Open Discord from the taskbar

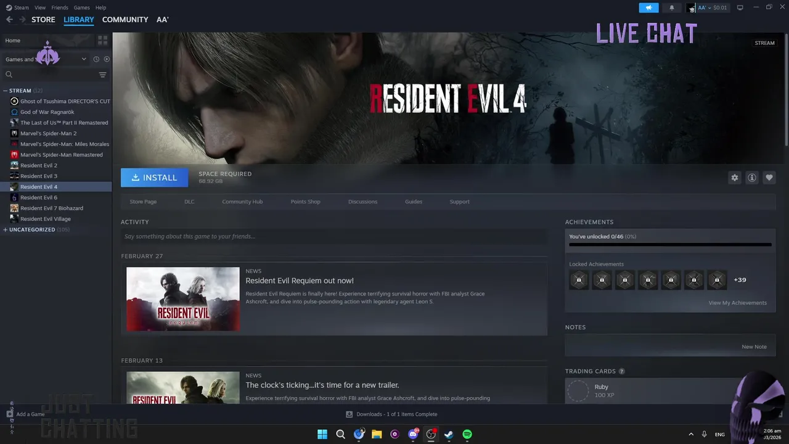click(413, 434)
